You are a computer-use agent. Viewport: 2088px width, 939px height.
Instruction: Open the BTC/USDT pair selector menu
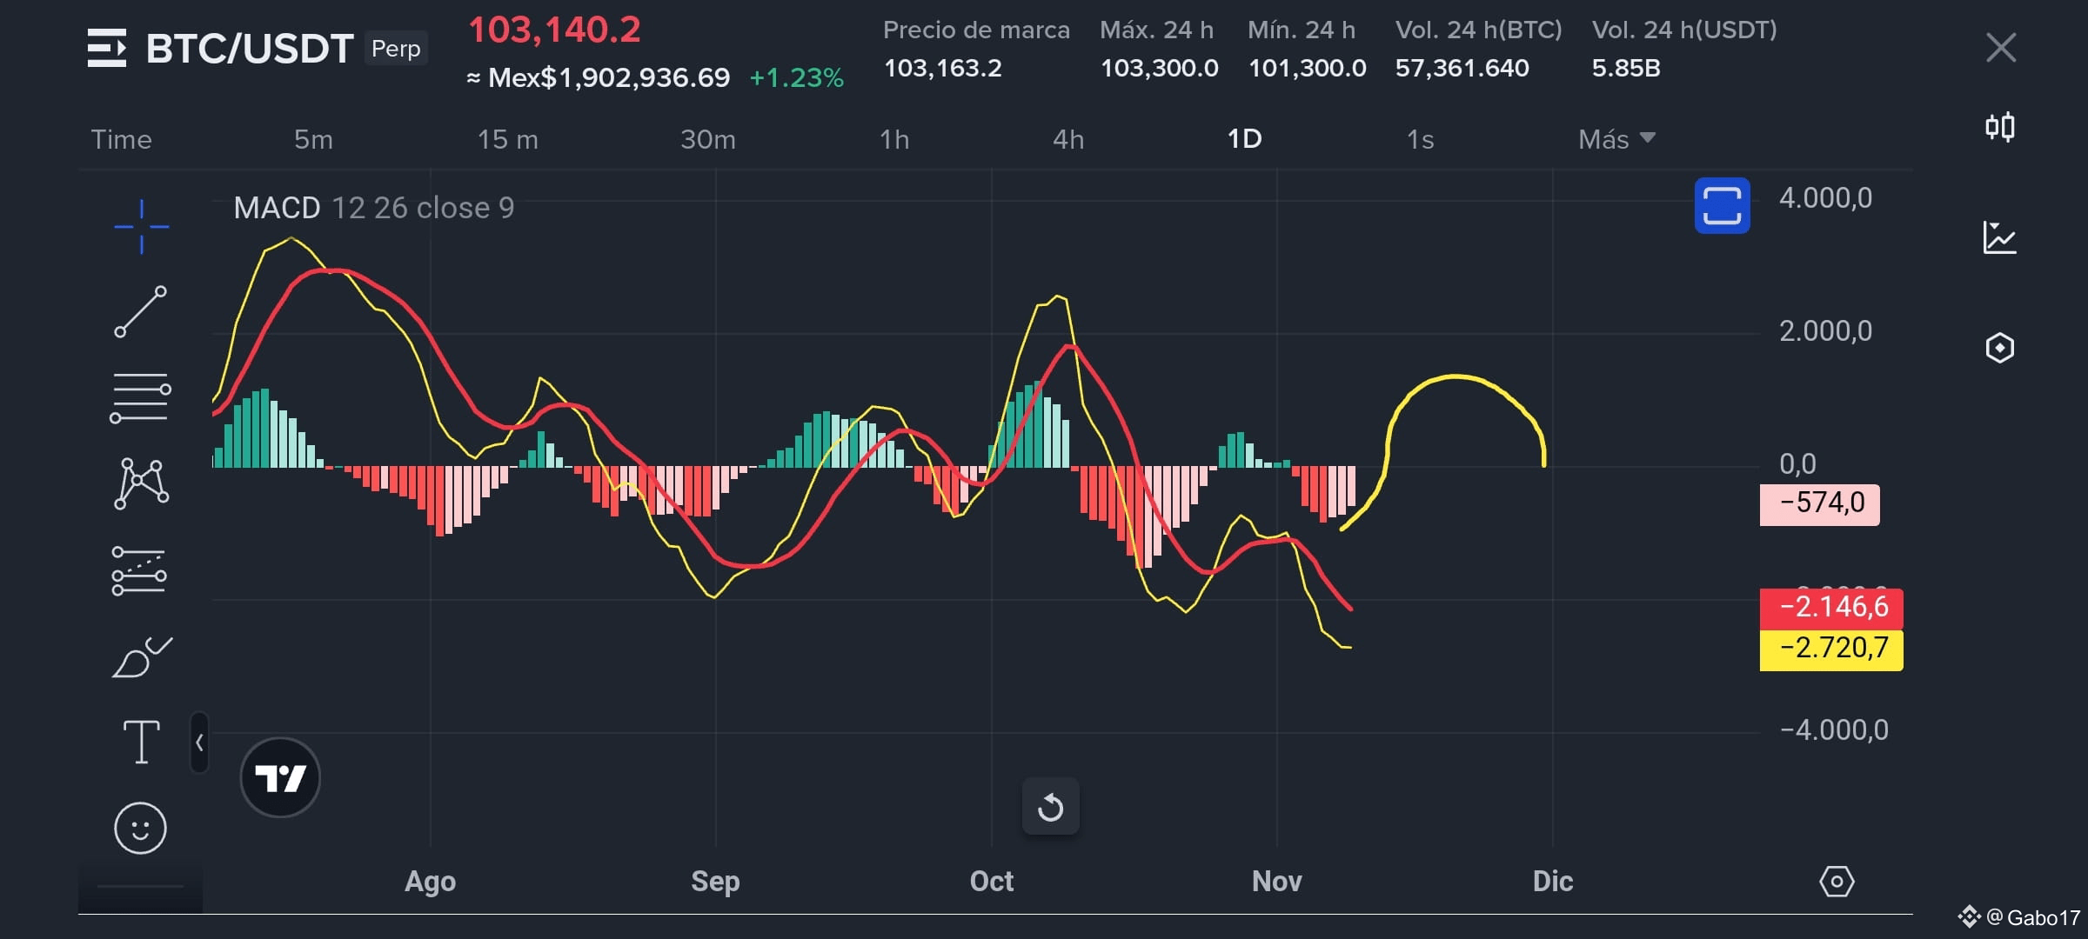[x=106, y=48]
